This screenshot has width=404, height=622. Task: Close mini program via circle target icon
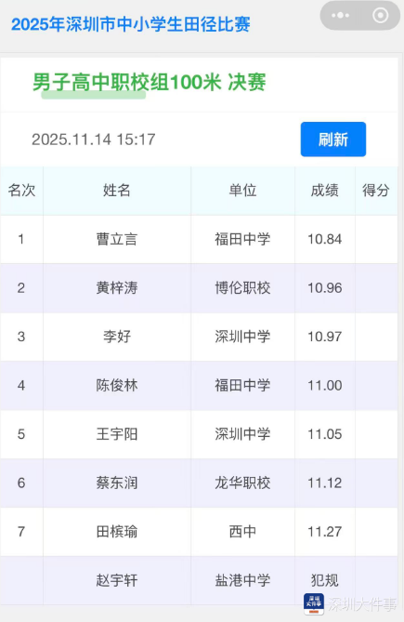[380, 16]
